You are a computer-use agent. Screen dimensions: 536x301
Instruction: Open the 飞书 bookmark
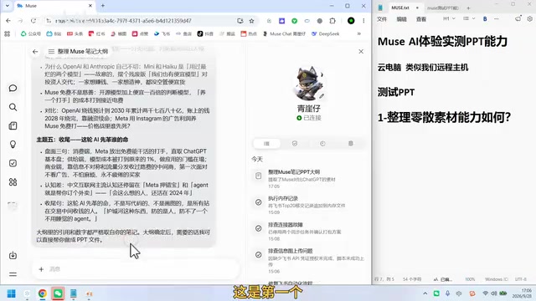pyautogui.click(x=162, y=33)
